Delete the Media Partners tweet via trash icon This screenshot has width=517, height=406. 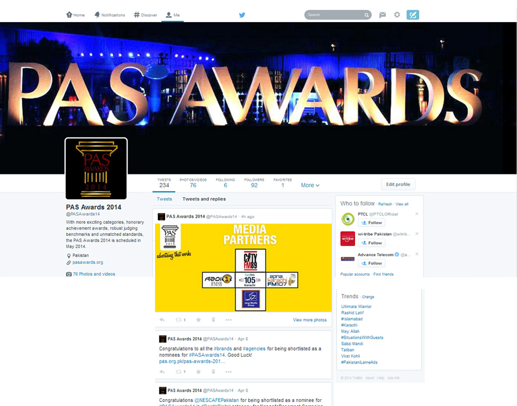[213, 320]
